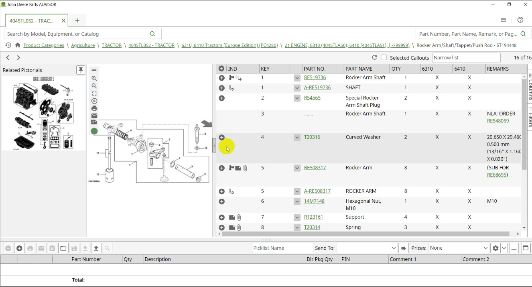Click the magnifier in the Part Number search box
Viewport: 532px width, 287px height.
(523, 34)
